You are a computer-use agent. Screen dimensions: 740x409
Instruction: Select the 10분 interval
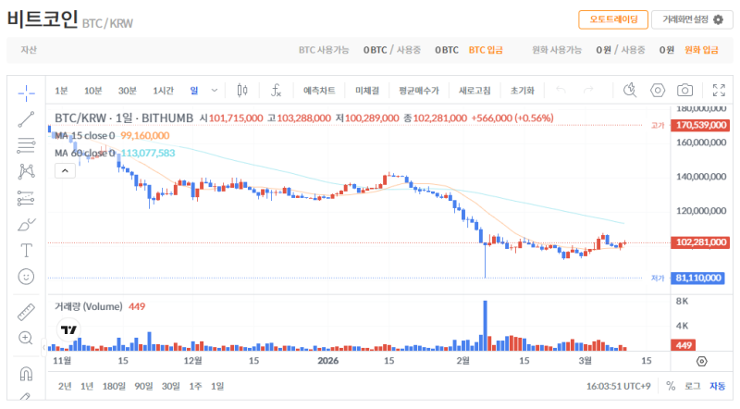tap(93, 91)
